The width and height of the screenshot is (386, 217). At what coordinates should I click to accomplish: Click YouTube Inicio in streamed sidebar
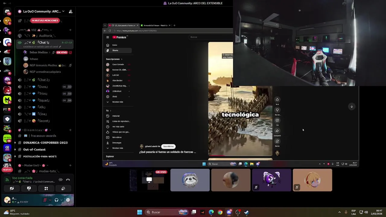pyautogui.click(x=118, y=45)
